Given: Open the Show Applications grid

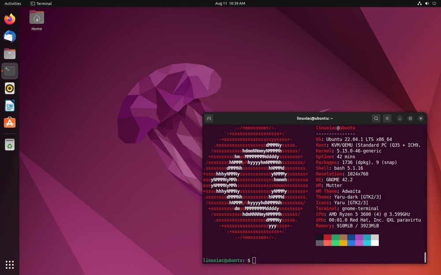Looking at the screenshot, I should tap(10, 264).
